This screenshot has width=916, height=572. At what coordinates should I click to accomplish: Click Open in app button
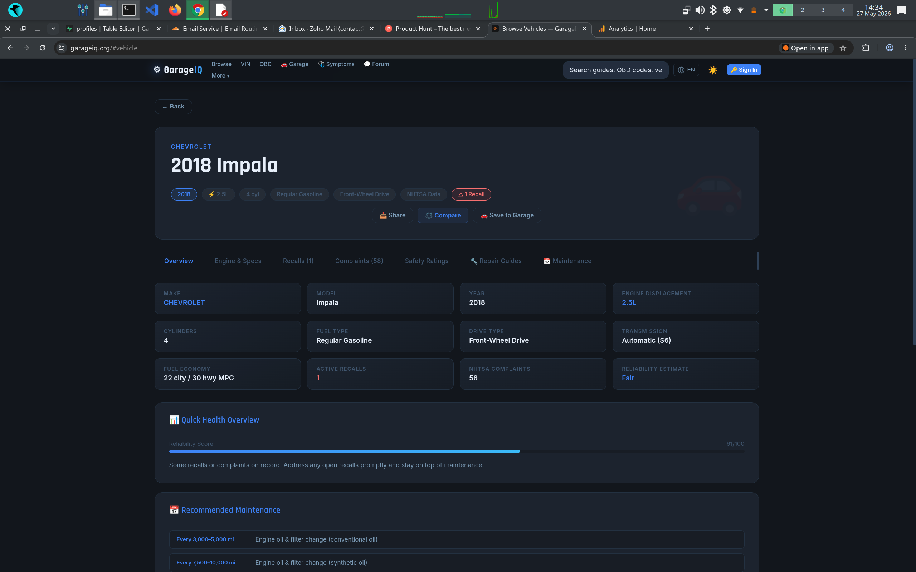805,48
